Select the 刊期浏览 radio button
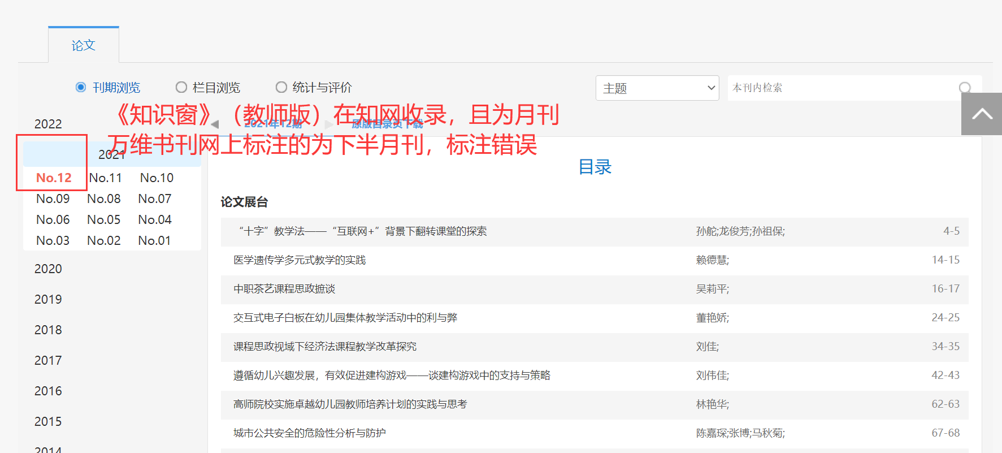 (81, 87)
